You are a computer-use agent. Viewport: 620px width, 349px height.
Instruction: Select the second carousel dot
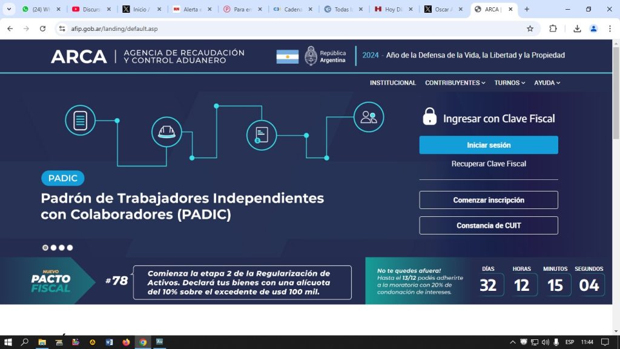[x=53, y=247]
